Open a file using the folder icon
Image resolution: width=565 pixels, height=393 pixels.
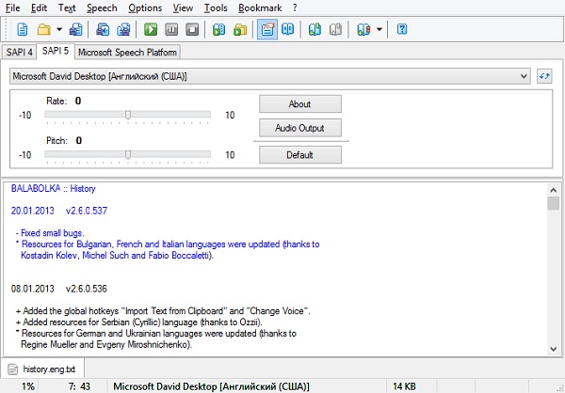pyautogui.click(x=44, y=29)
